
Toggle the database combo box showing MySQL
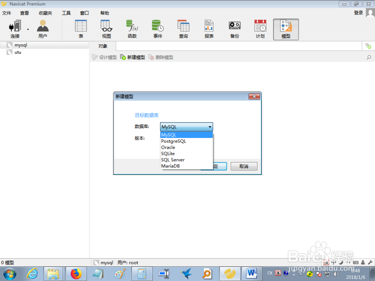click(x=186, y=127)
